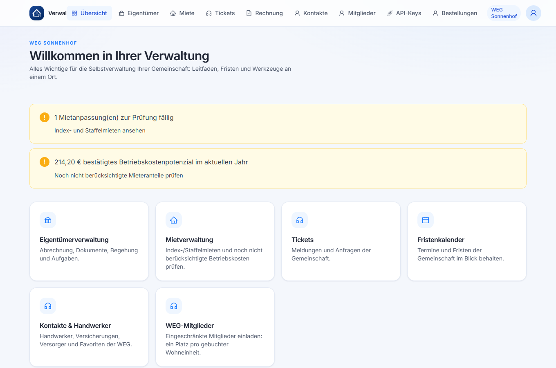Navigate to the Rechnung page
Viewport: 556px width, 368px height.
(x=265, y=13)
